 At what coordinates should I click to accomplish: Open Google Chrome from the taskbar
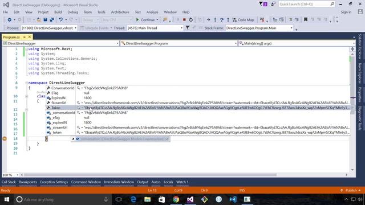[176, 199]
